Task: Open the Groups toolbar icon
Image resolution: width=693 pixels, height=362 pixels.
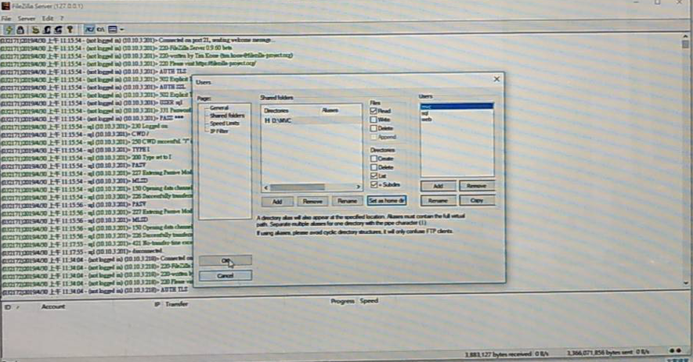Action: (58, 30)
